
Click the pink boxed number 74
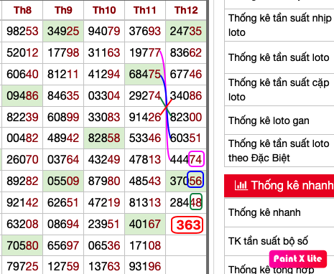tap(196, 159)
